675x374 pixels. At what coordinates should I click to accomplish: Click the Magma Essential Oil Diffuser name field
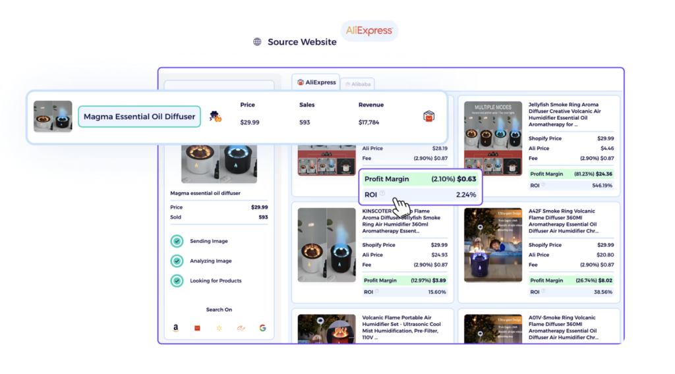[140, 117]
